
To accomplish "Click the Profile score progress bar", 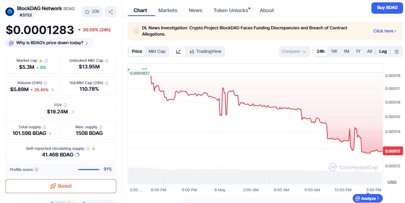I will click(x=89, y=170).
